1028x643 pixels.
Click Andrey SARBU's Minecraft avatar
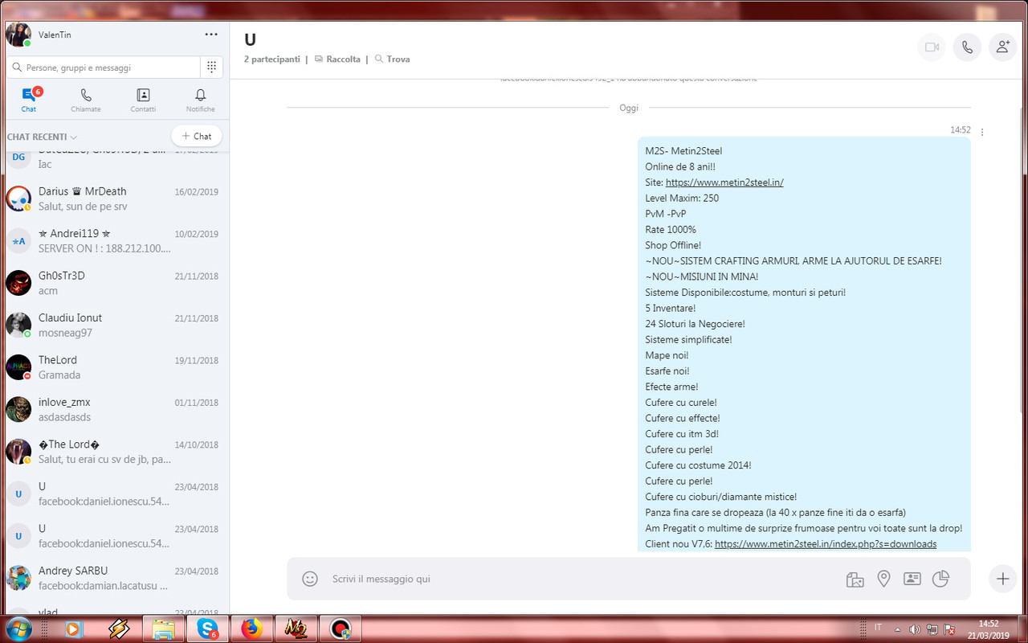pos(18,578)
